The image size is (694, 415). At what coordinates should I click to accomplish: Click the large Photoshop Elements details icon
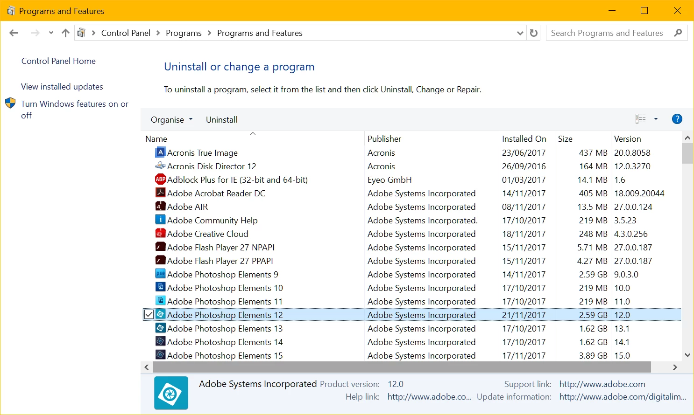click(x=171, y=393)
